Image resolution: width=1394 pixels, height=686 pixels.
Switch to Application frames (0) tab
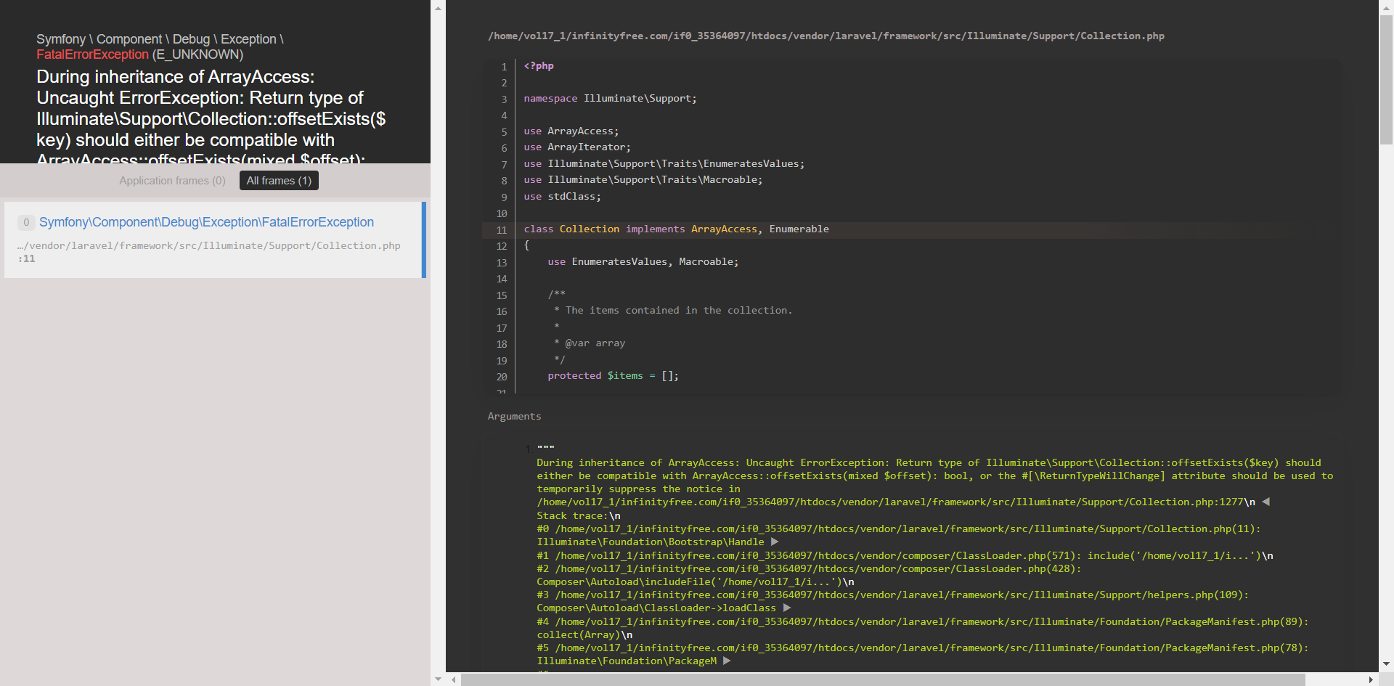tap(172, 181)
